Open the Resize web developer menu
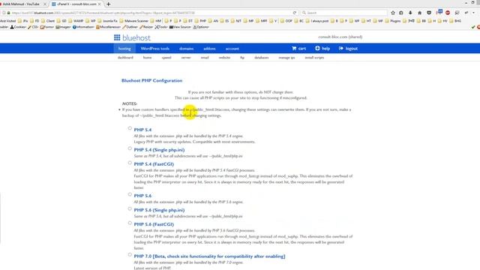 (x=146, y=27)
